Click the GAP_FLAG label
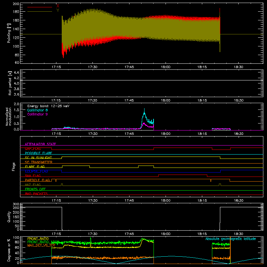 33,149
